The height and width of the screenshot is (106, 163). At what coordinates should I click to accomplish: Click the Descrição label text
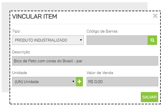coord(21,52)
